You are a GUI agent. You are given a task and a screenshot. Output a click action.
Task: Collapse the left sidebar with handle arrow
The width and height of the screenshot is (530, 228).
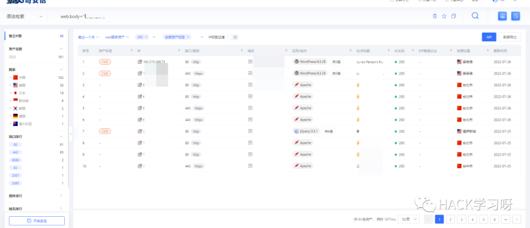[x=71, y=134]
